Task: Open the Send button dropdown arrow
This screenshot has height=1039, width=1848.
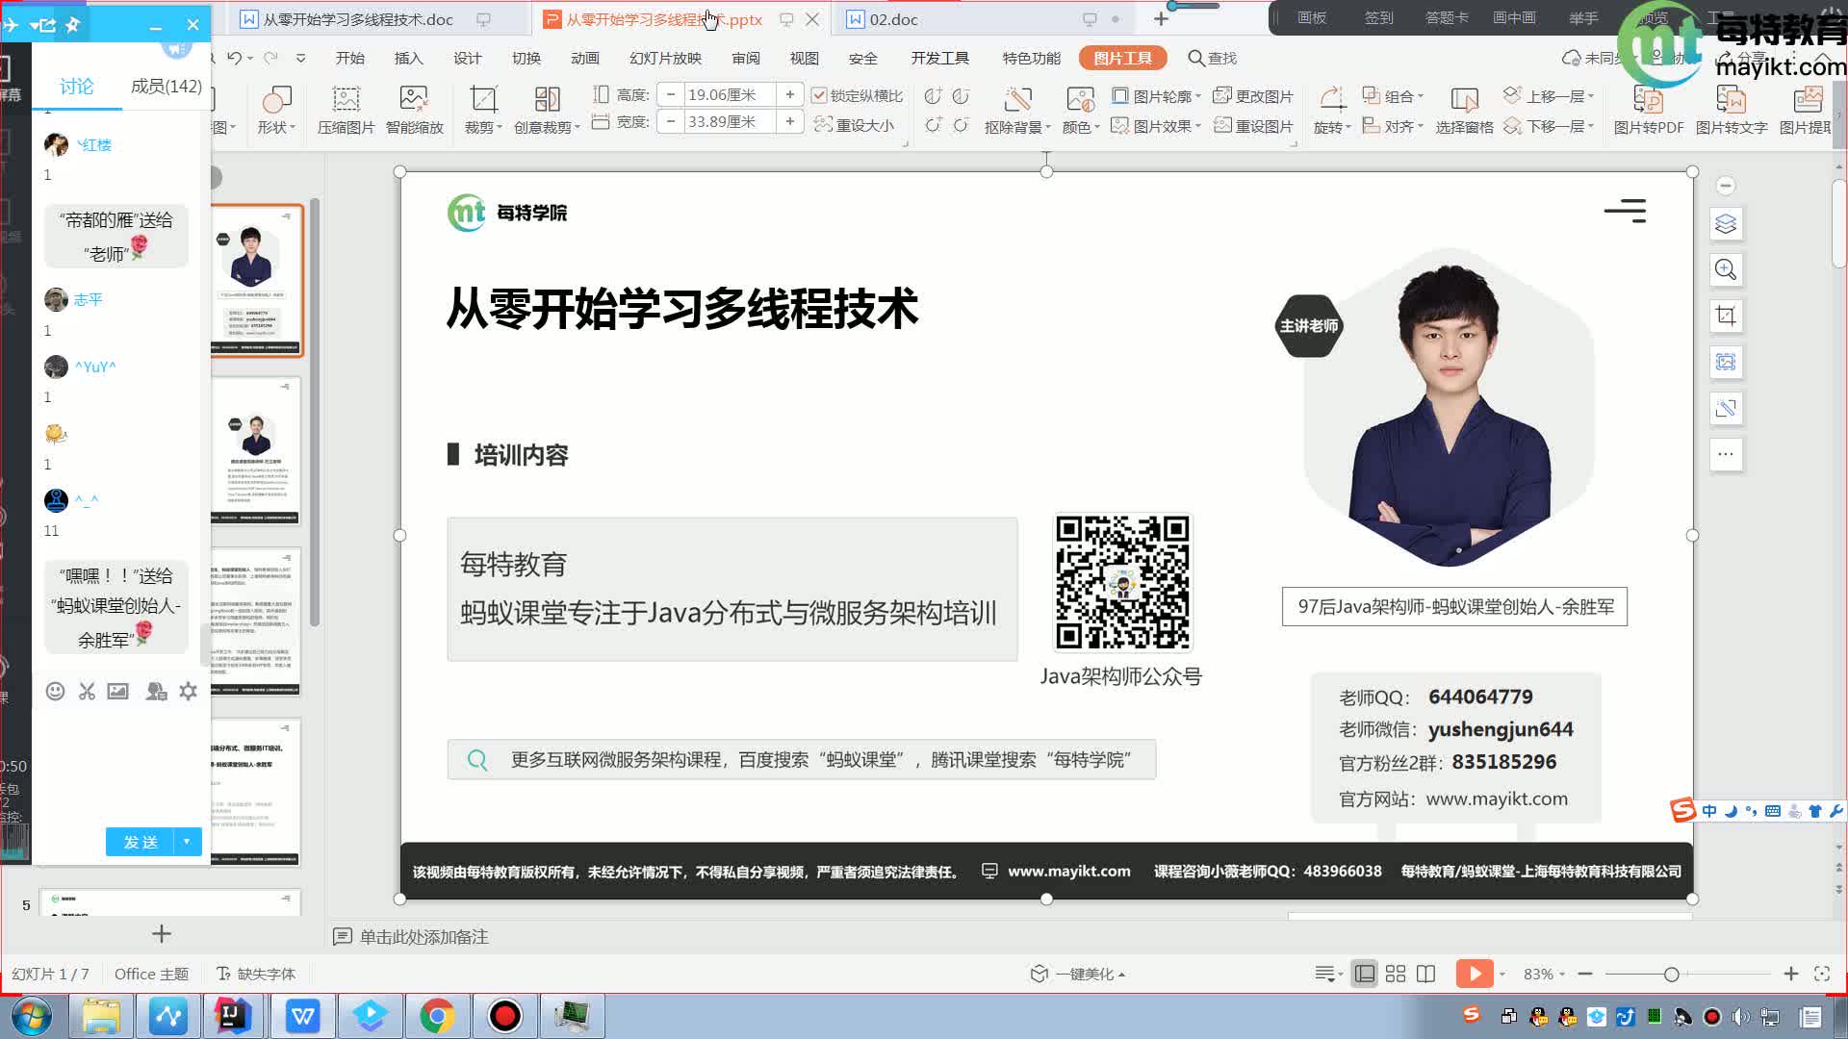Action: 187,842
